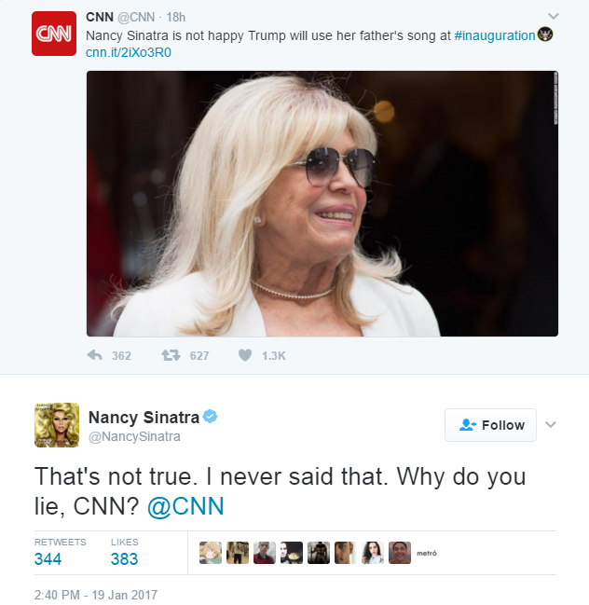Open the cnn.it/2iXo3R0 link
This screenshot has width=589, height=605.
(x=129, y=52)
